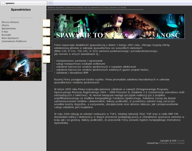Click the Startuj Z Nami top link
The height and width of the screenshot is (151, 192).
(x=118, y=8)
